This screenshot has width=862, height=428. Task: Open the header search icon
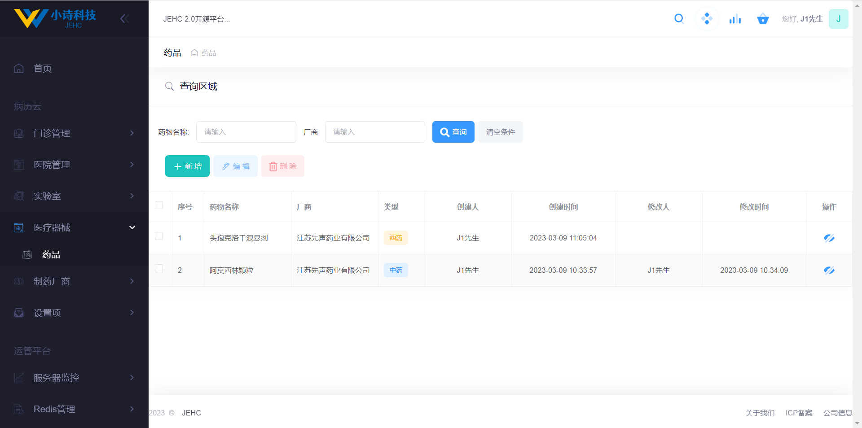679,19
